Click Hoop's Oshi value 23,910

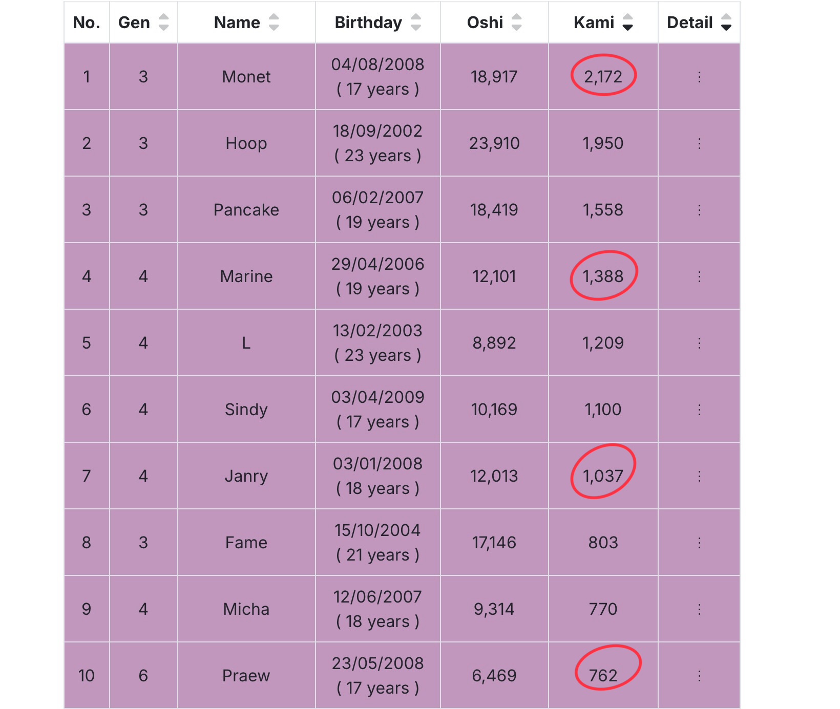coord(494,143)
